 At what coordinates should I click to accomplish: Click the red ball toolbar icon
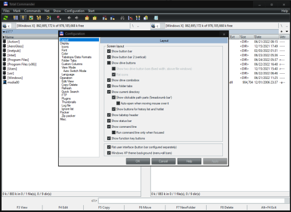click(x=59, y=18)
